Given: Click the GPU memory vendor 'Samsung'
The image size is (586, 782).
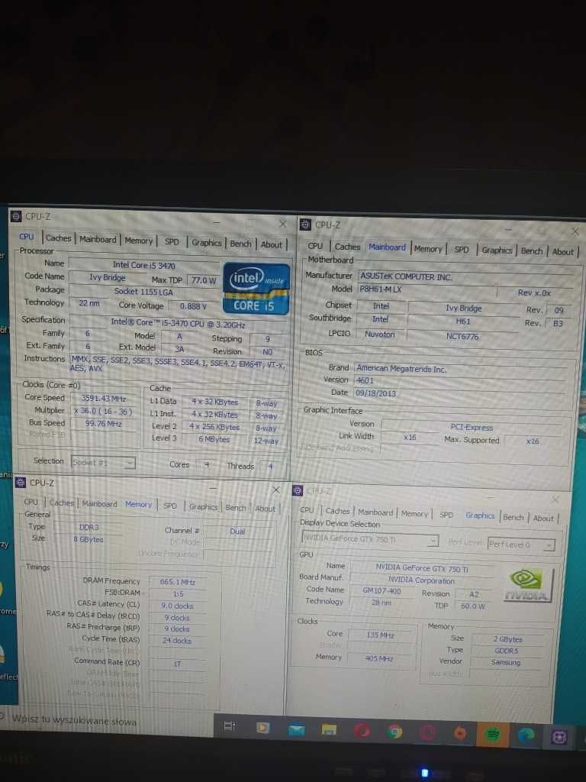Looking at the screenshot, I should click(x=505, y=662).
